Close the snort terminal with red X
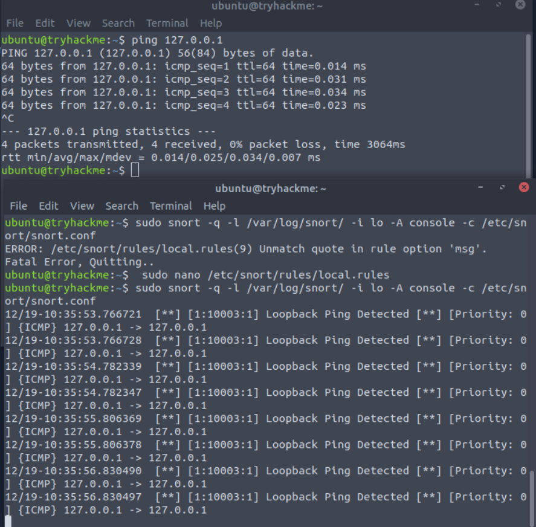Image resolution: width=536 pixels, height=527 pixels. (524, 188)
